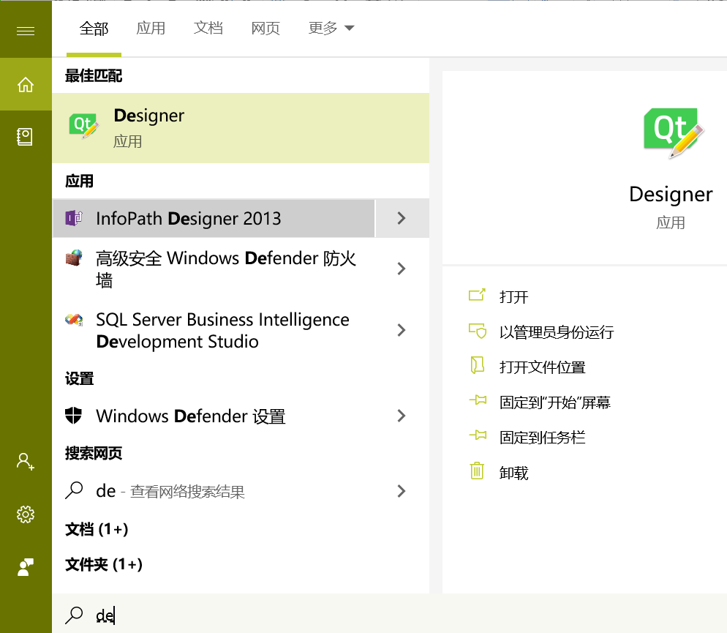727x633 pixels.
Task: Choose 以管理员身份运行
Action: click(557, 332)
